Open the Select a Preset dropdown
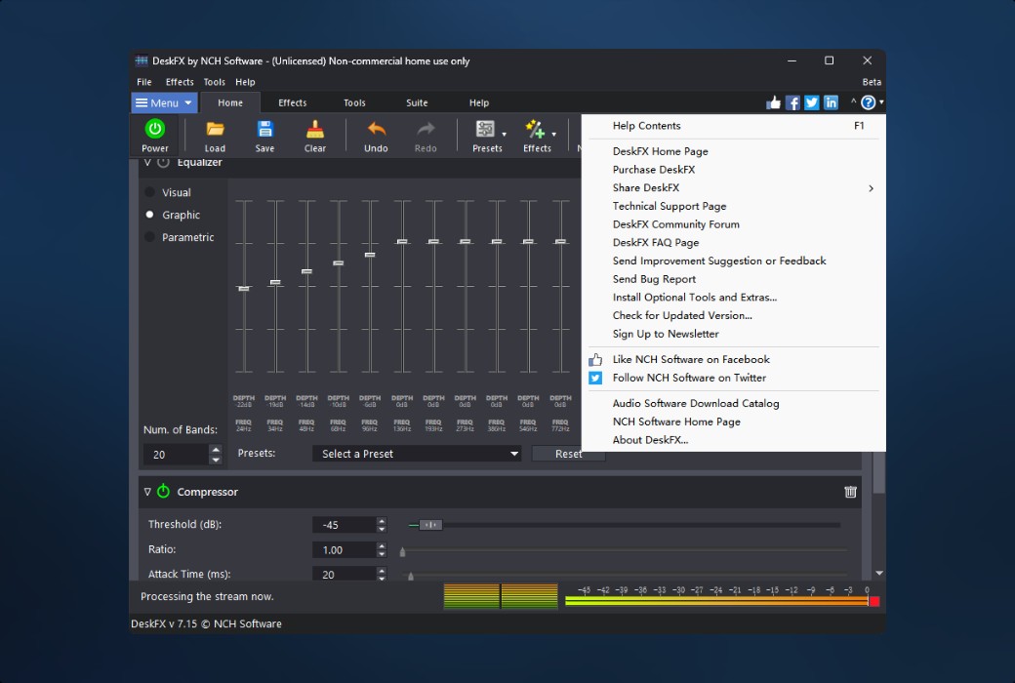This screenshot has height=683, width=1015. [416, 454]
